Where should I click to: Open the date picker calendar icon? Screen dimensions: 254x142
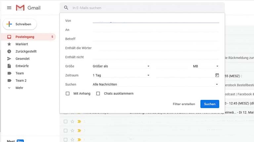pos(217,75)
